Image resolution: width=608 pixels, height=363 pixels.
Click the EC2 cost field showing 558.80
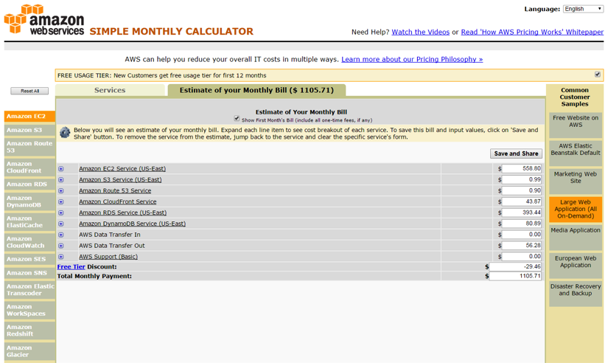coord(522,168)
